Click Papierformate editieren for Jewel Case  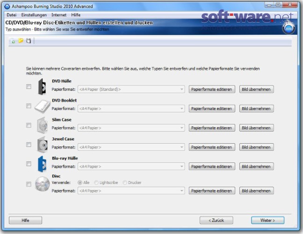pos(212,147)
